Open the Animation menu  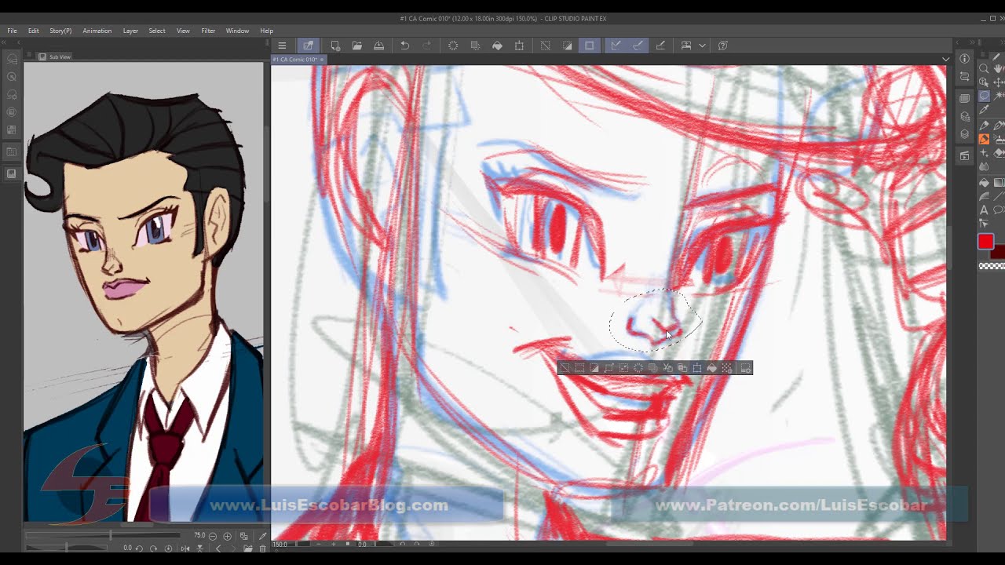pyautogui.click(x=97, y=31)
